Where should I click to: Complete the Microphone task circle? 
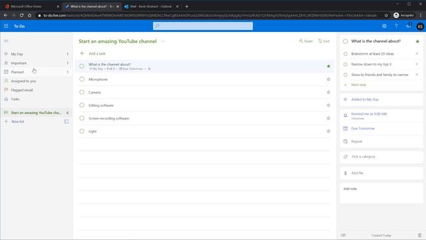[x=82, y=79]
